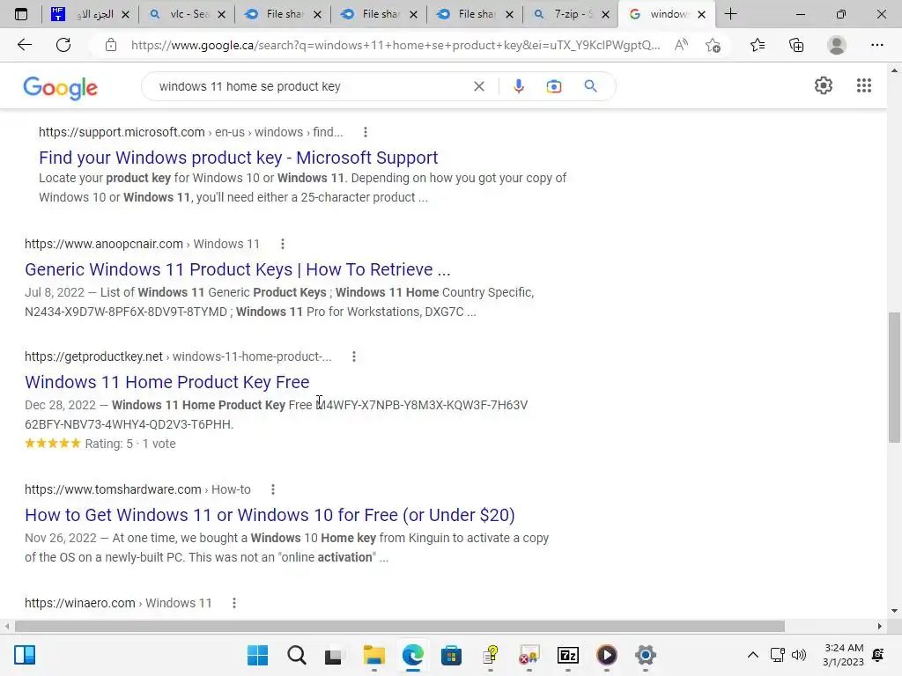
Task: Search by image with the camera icon
Action: (553, 86)
